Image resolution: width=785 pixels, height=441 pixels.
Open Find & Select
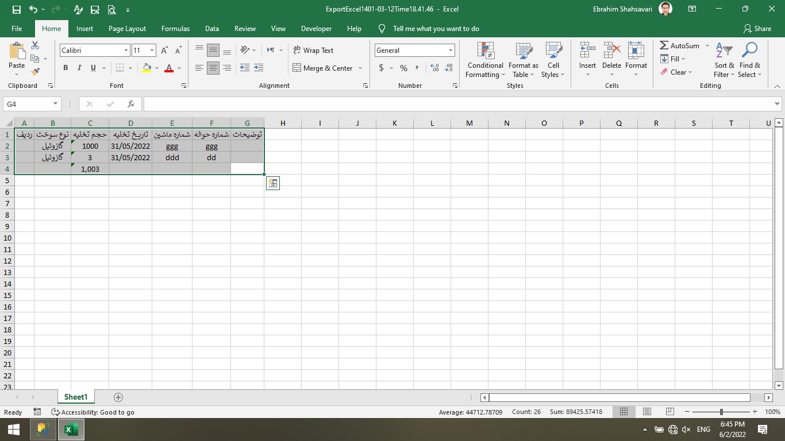click(x=749, y=60)
